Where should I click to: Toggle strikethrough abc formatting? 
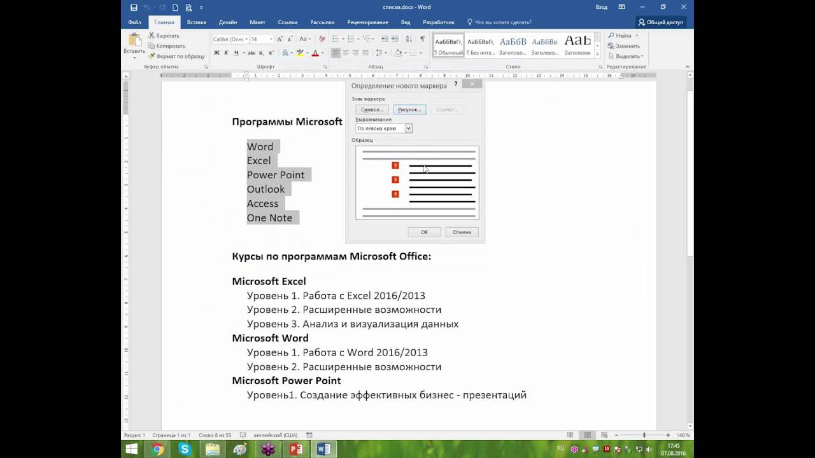(253, 53)
